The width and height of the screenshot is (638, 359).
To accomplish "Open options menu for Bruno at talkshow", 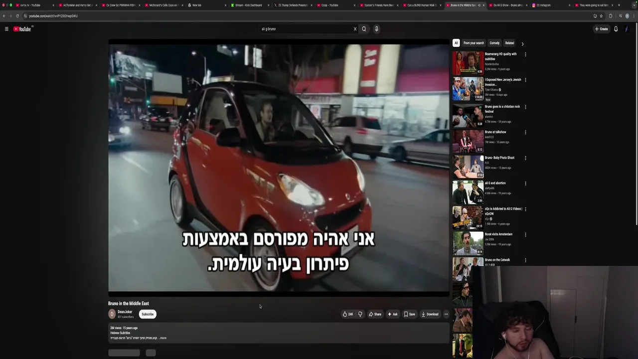I will 525,132.
